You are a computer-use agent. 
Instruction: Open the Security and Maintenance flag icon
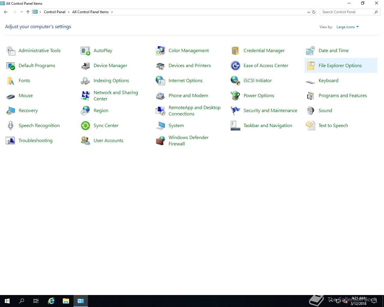click(x=235, y=111)
